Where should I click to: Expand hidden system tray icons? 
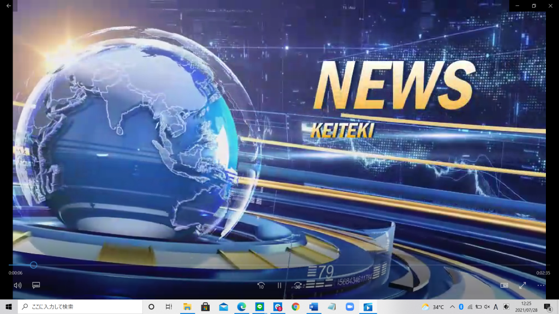(453, 307)
